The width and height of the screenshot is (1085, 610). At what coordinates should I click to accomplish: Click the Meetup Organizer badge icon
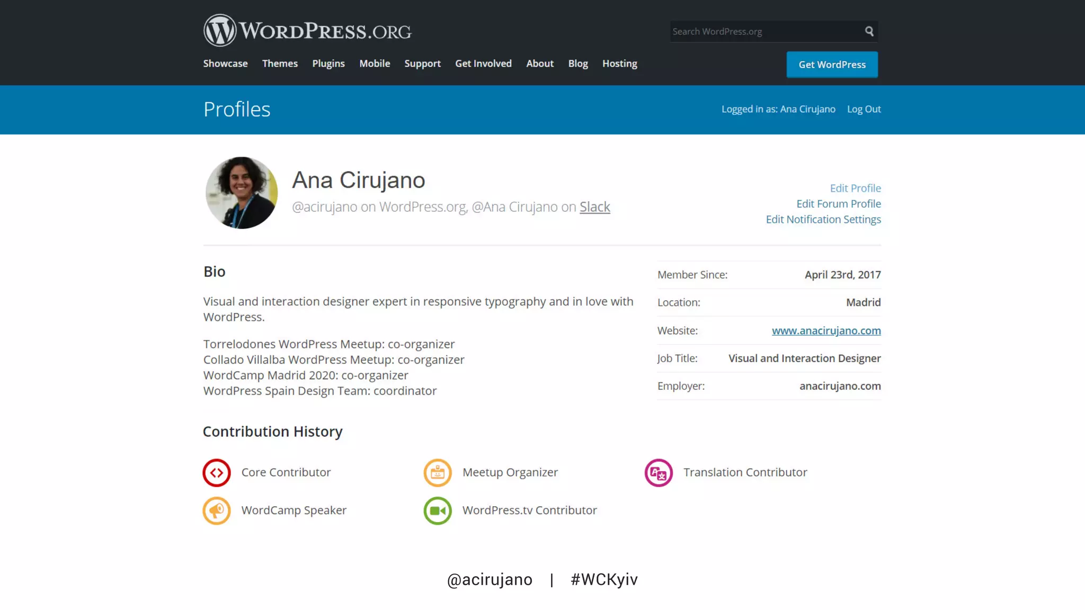coord(438,472)
